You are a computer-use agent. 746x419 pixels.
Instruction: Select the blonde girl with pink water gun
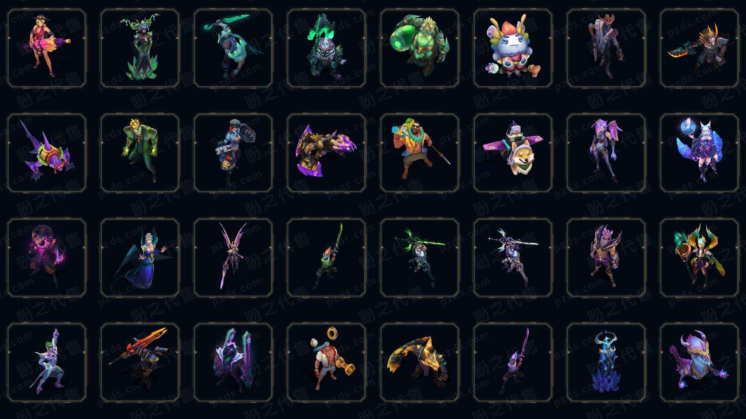pos(47,48)
